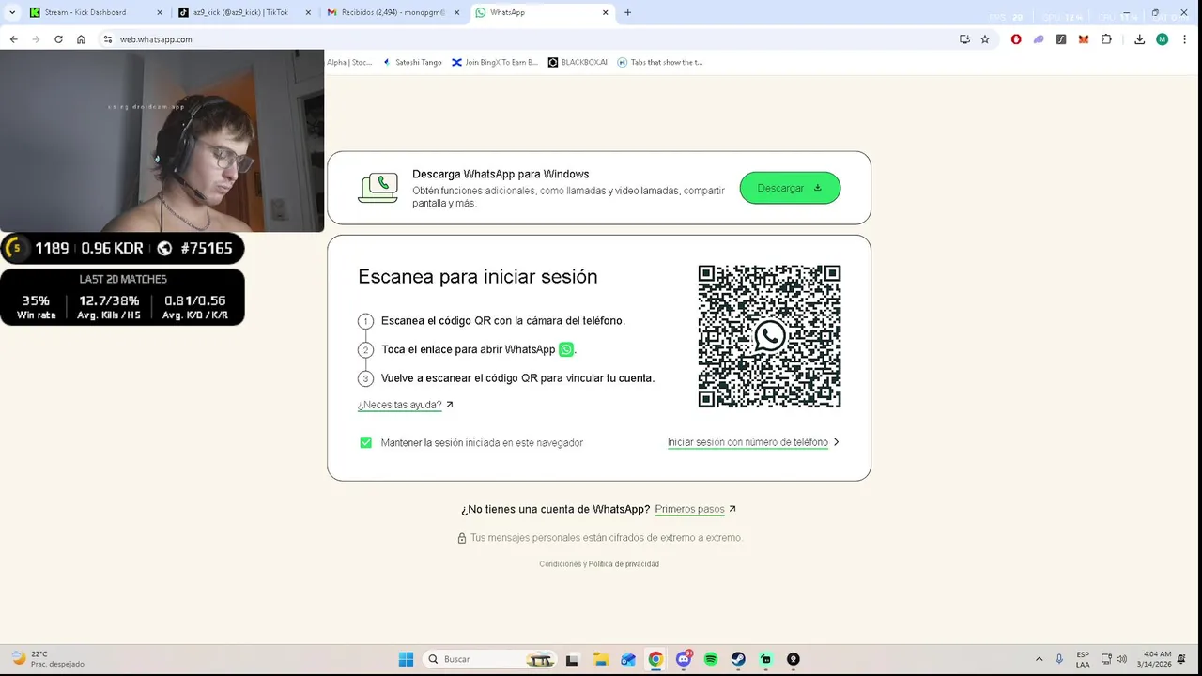Image resolution: width=1202 pixels, height=676 pixels.
Task: Open the green Kick app taskbar icon
Action: click(x=766, y=659)
